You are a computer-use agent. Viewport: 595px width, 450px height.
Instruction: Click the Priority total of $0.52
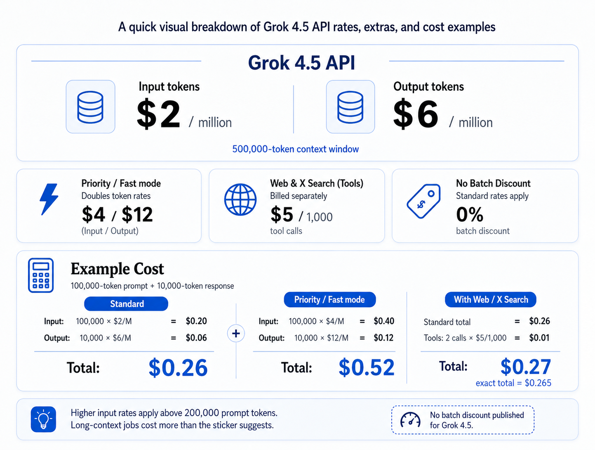point(367,367)
